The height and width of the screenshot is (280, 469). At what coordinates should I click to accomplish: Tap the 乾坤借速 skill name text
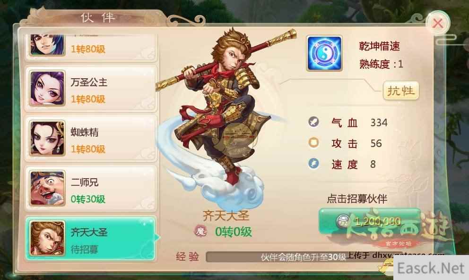pos(379,46)
